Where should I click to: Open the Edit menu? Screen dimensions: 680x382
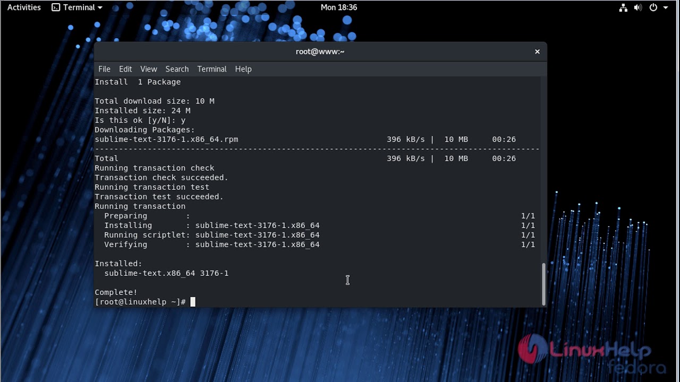tap(125, 69)
